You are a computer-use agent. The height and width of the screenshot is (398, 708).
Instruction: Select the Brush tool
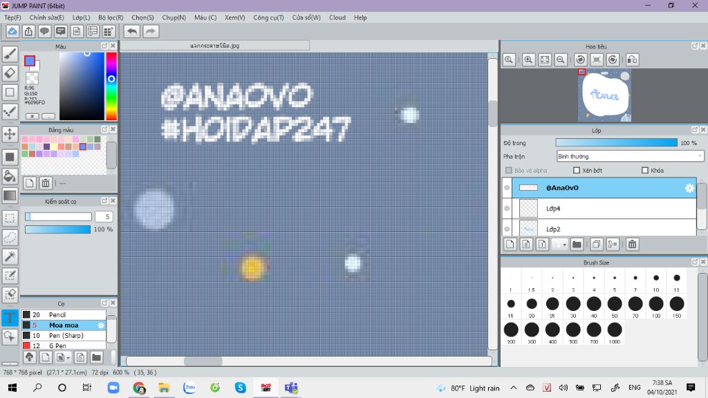coord(10,54)
